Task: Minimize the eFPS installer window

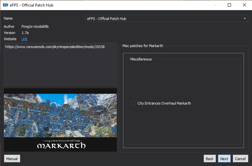Action: (x=215, y=5)
